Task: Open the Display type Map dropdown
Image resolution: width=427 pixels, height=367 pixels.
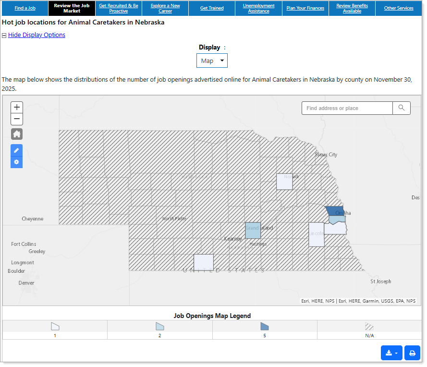Action: pyautogui.click(x=212, y=61)
